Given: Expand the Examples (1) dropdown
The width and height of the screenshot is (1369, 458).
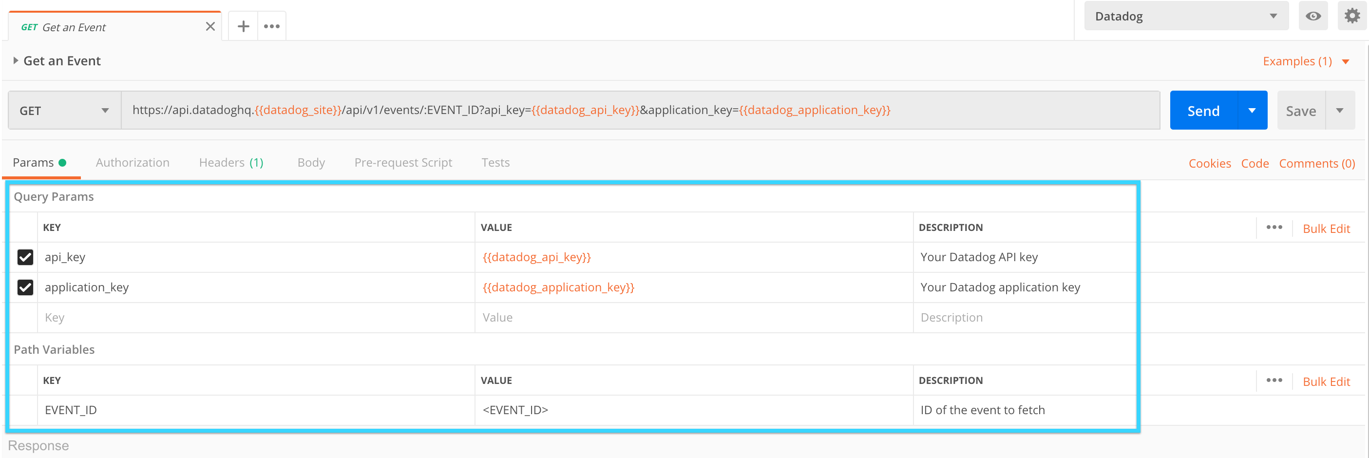Looking at the screenshot, I should [x=1299, y=60].
